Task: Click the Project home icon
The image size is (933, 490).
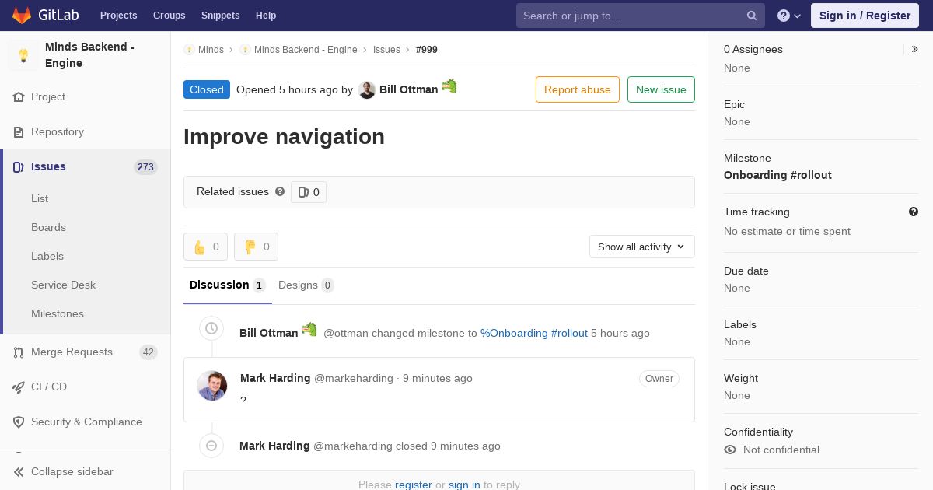Action: (x=19, y=97)
